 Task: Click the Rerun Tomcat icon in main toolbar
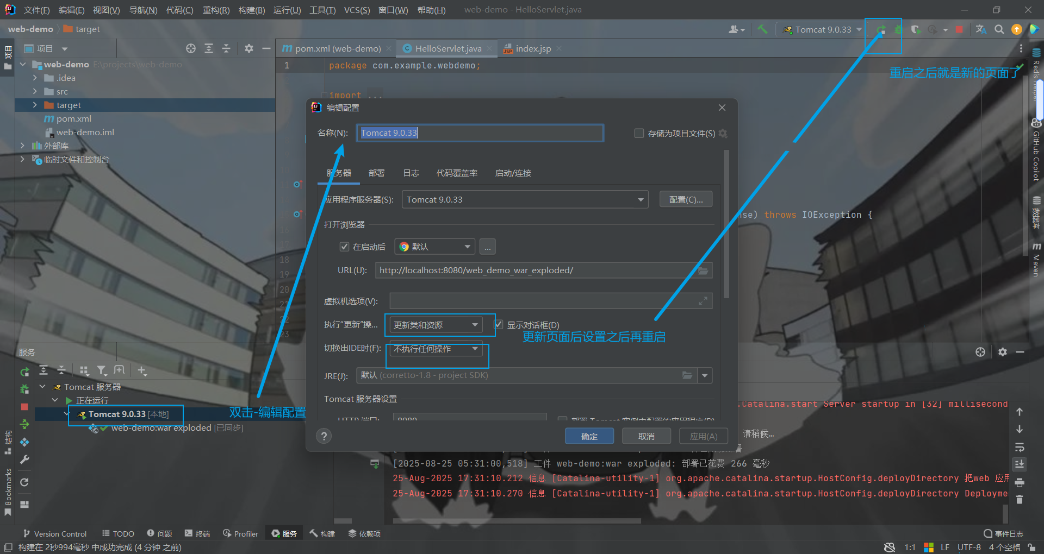click(881, 29)
